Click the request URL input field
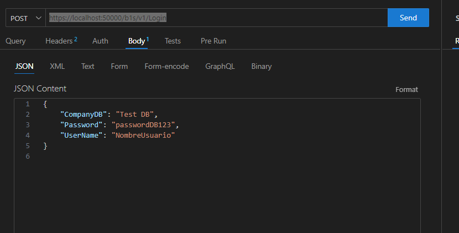The width and height of the screenshot is (459, 233). [216, 18]
